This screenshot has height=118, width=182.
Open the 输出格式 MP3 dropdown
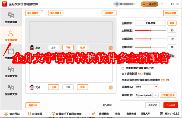coord(147,87)
